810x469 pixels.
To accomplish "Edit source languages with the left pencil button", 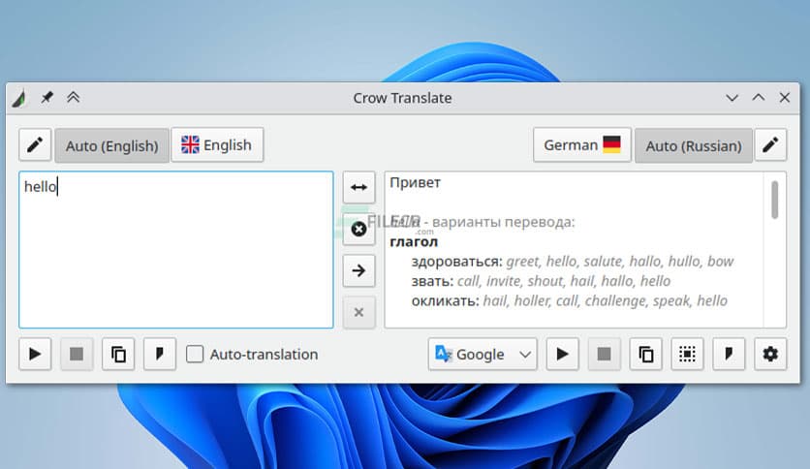I will pos(35,144).
